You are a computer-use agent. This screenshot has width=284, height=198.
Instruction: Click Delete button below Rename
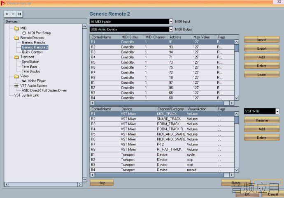coord(261,138)
